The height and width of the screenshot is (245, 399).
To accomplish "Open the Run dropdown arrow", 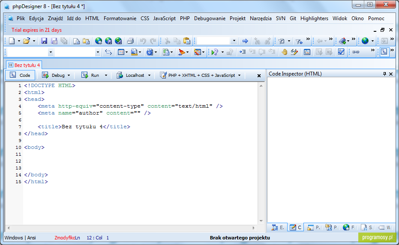I will [x=106, y=76].
